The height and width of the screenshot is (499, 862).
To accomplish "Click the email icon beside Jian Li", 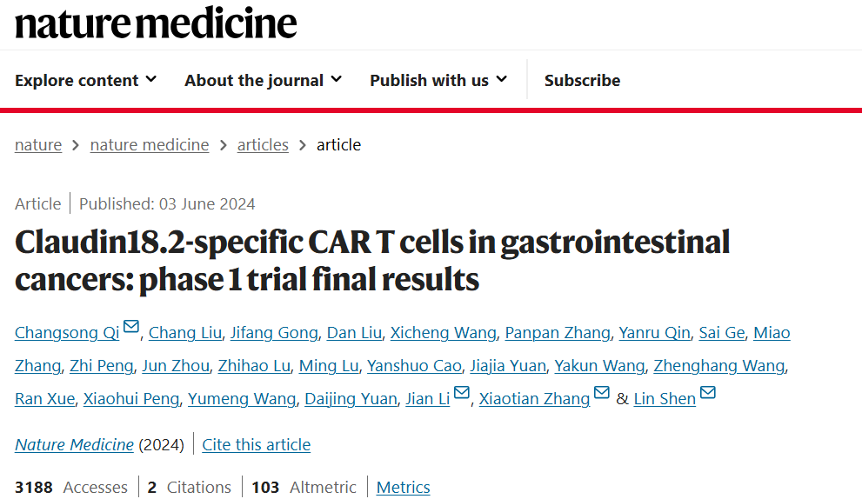I will (462, 392).
